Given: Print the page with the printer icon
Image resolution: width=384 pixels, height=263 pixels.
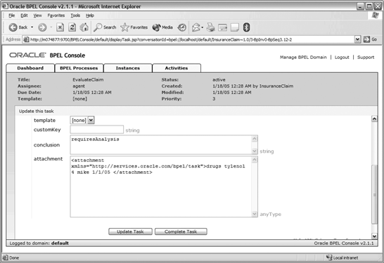Looking at the screenshot, I should click(210, 27).
